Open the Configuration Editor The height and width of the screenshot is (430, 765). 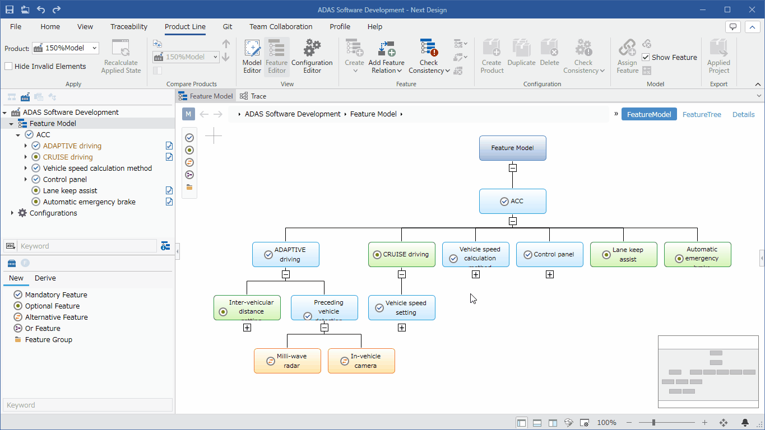pyautogui.click(x=312, y=57)
